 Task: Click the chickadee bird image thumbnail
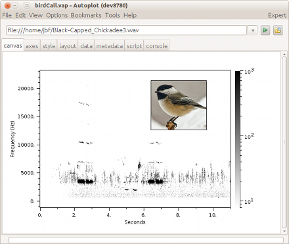coord(179,105)
